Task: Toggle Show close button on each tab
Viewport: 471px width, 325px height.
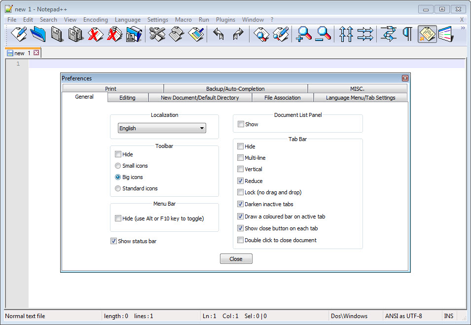Action: [x=240, y=228]
